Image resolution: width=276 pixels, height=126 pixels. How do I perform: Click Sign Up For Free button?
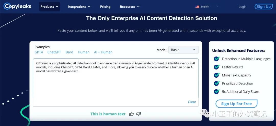(236, 104)
